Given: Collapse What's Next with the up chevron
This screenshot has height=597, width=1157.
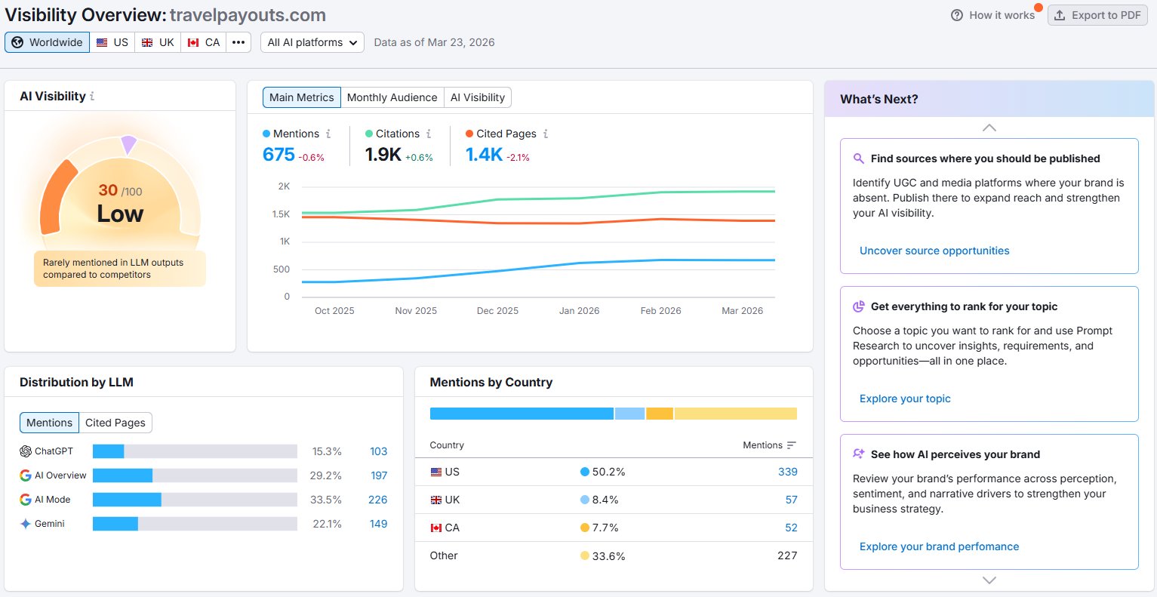Looking at the screenshot, I should [x=989, y=128].
